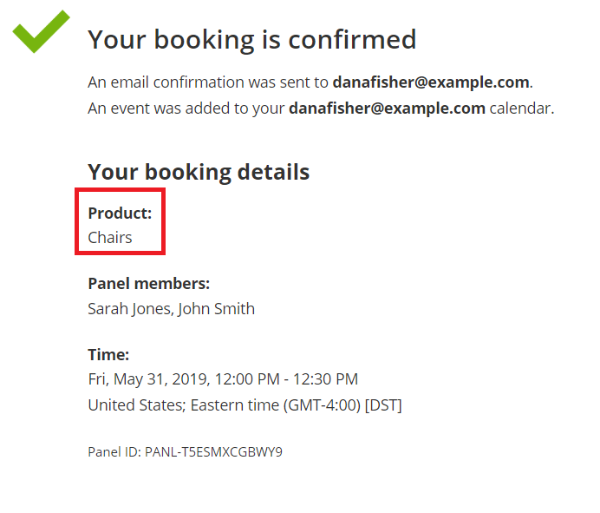This screenshot has width=600, height=513.
Task: Select the panel code PANL-T5ESMXCGBWY9
Action: 213,451
